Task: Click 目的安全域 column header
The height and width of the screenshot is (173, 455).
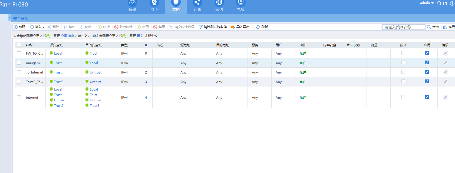Action: tap(94, 45)
